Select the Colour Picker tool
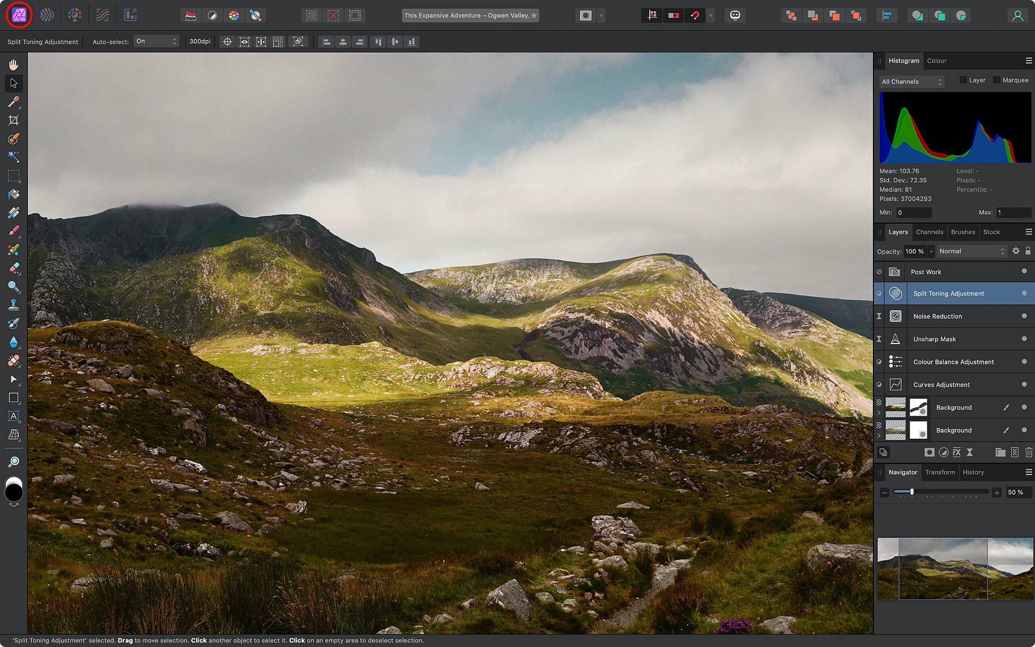This screenshot has height=647, width=1035. (13, 101)
